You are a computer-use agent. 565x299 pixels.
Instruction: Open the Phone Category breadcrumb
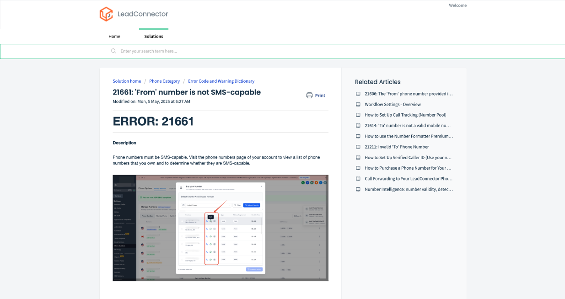pos(164,81)
